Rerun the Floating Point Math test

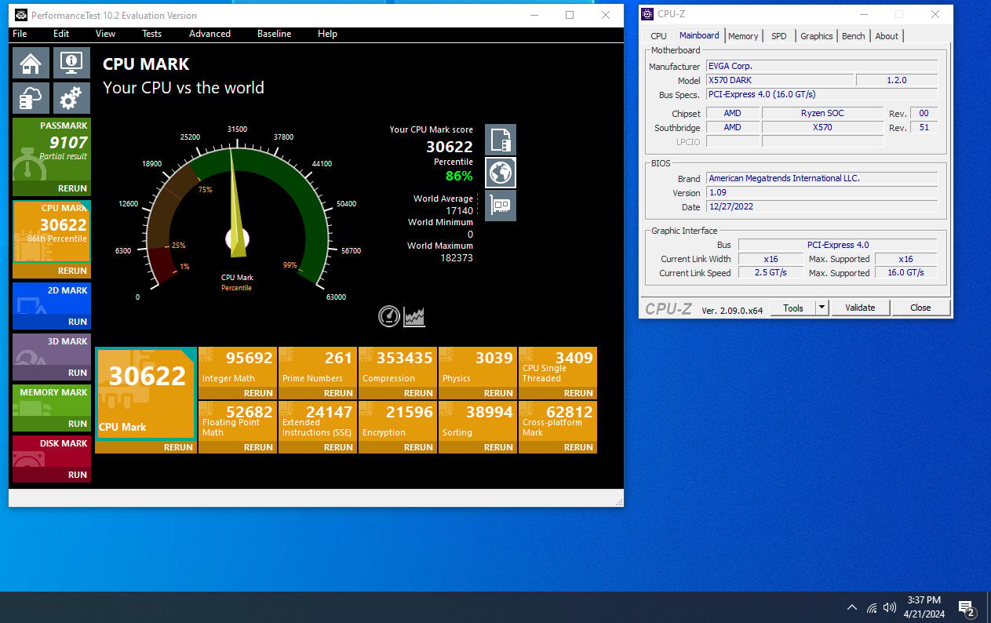[x=258, y=447]
